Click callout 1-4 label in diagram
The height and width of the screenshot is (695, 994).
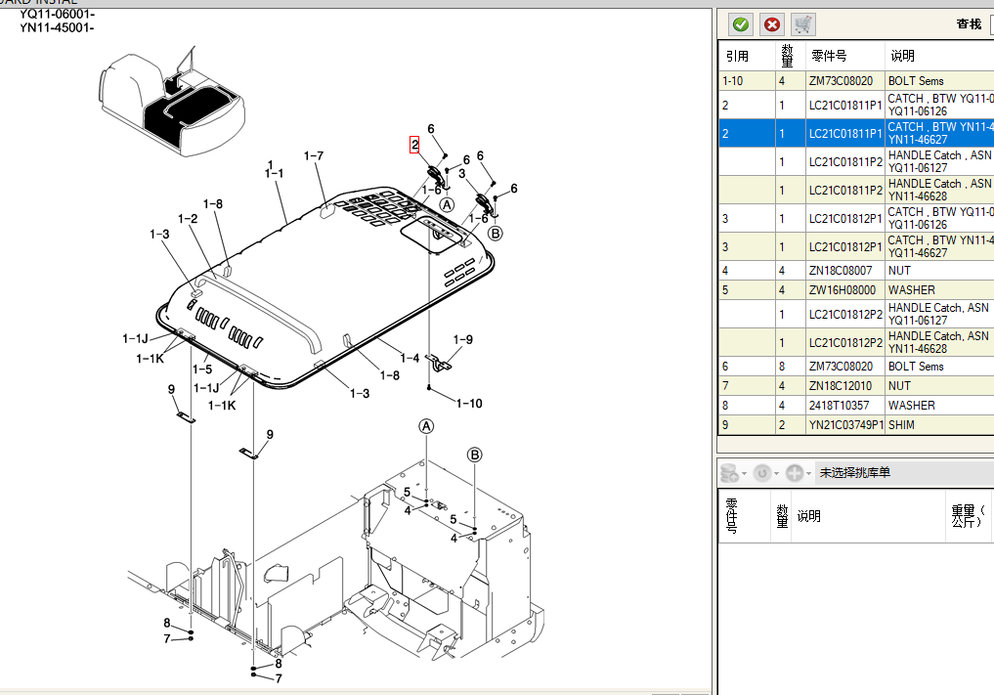point(410,359)
